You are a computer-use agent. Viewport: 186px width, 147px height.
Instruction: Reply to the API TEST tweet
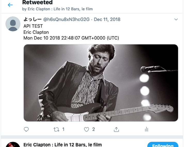tap(26, 129)
